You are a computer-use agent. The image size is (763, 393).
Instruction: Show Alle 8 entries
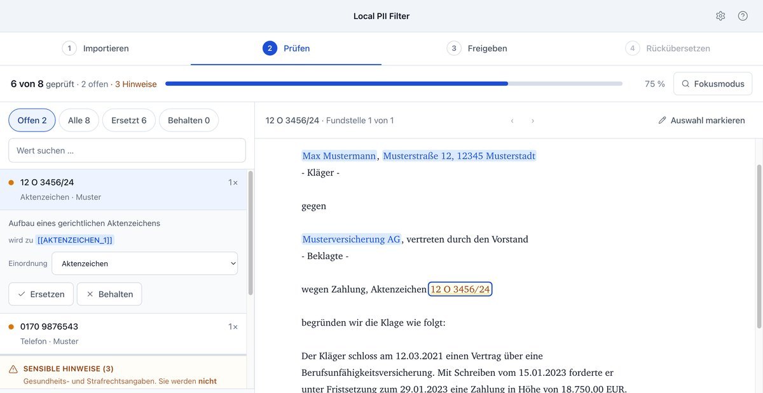[79, 120]
